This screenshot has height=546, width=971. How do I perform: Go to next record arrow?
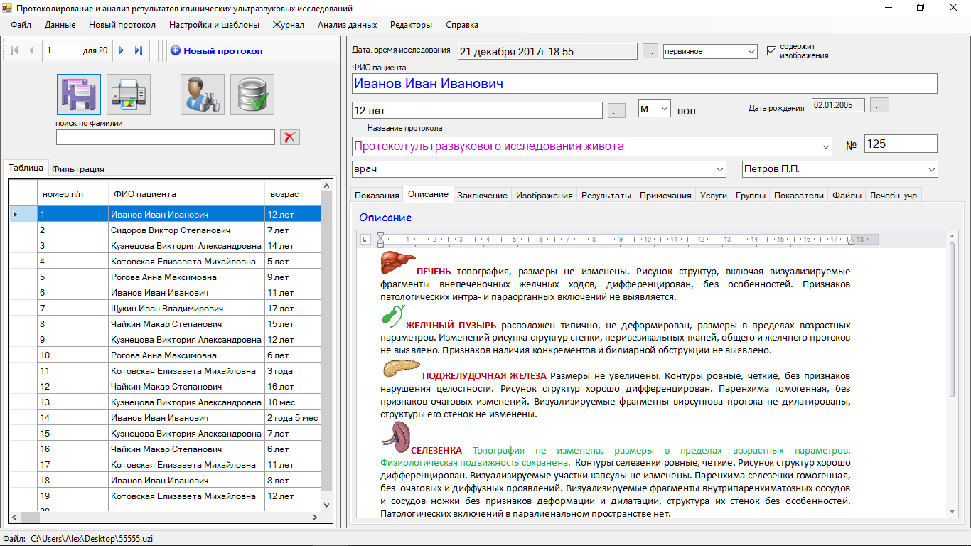click(122, 50)
